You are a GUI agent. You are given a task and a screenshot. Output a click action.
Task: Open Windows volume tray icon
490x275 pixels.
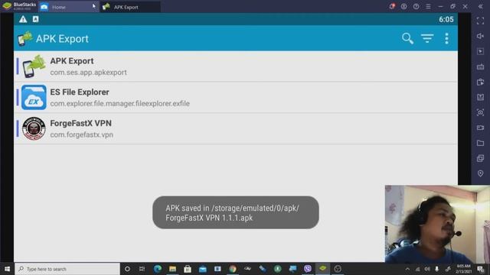point(427,269)
